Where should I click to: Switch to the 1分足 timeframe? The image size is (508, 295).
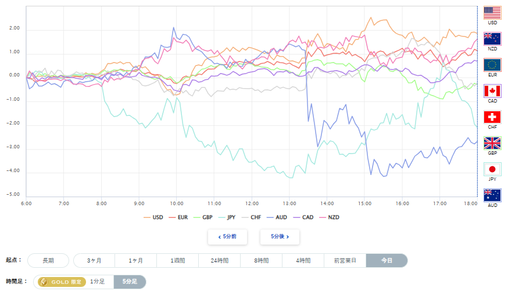pyautogui.click(x=97, y=282)
